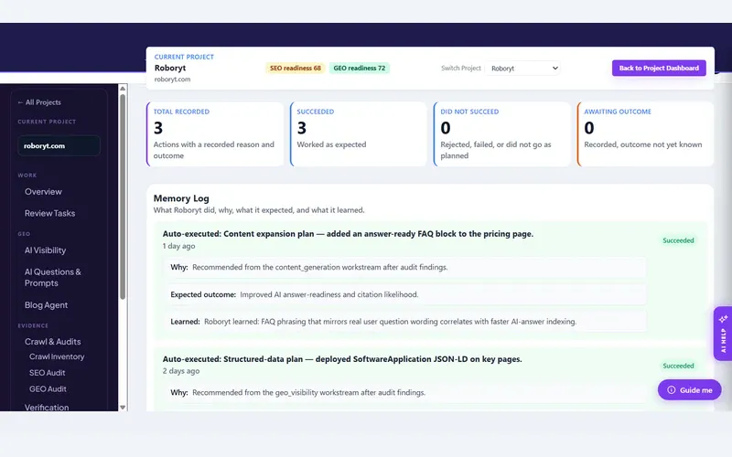
Task: Click sidebar scrollbar down arrow
Action: tap(123, 407)
